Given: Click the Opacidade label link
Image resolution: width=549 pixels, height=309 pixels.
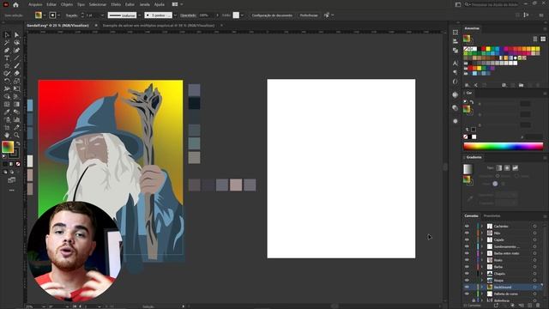Looking at the screenshot, I should 188,15.
